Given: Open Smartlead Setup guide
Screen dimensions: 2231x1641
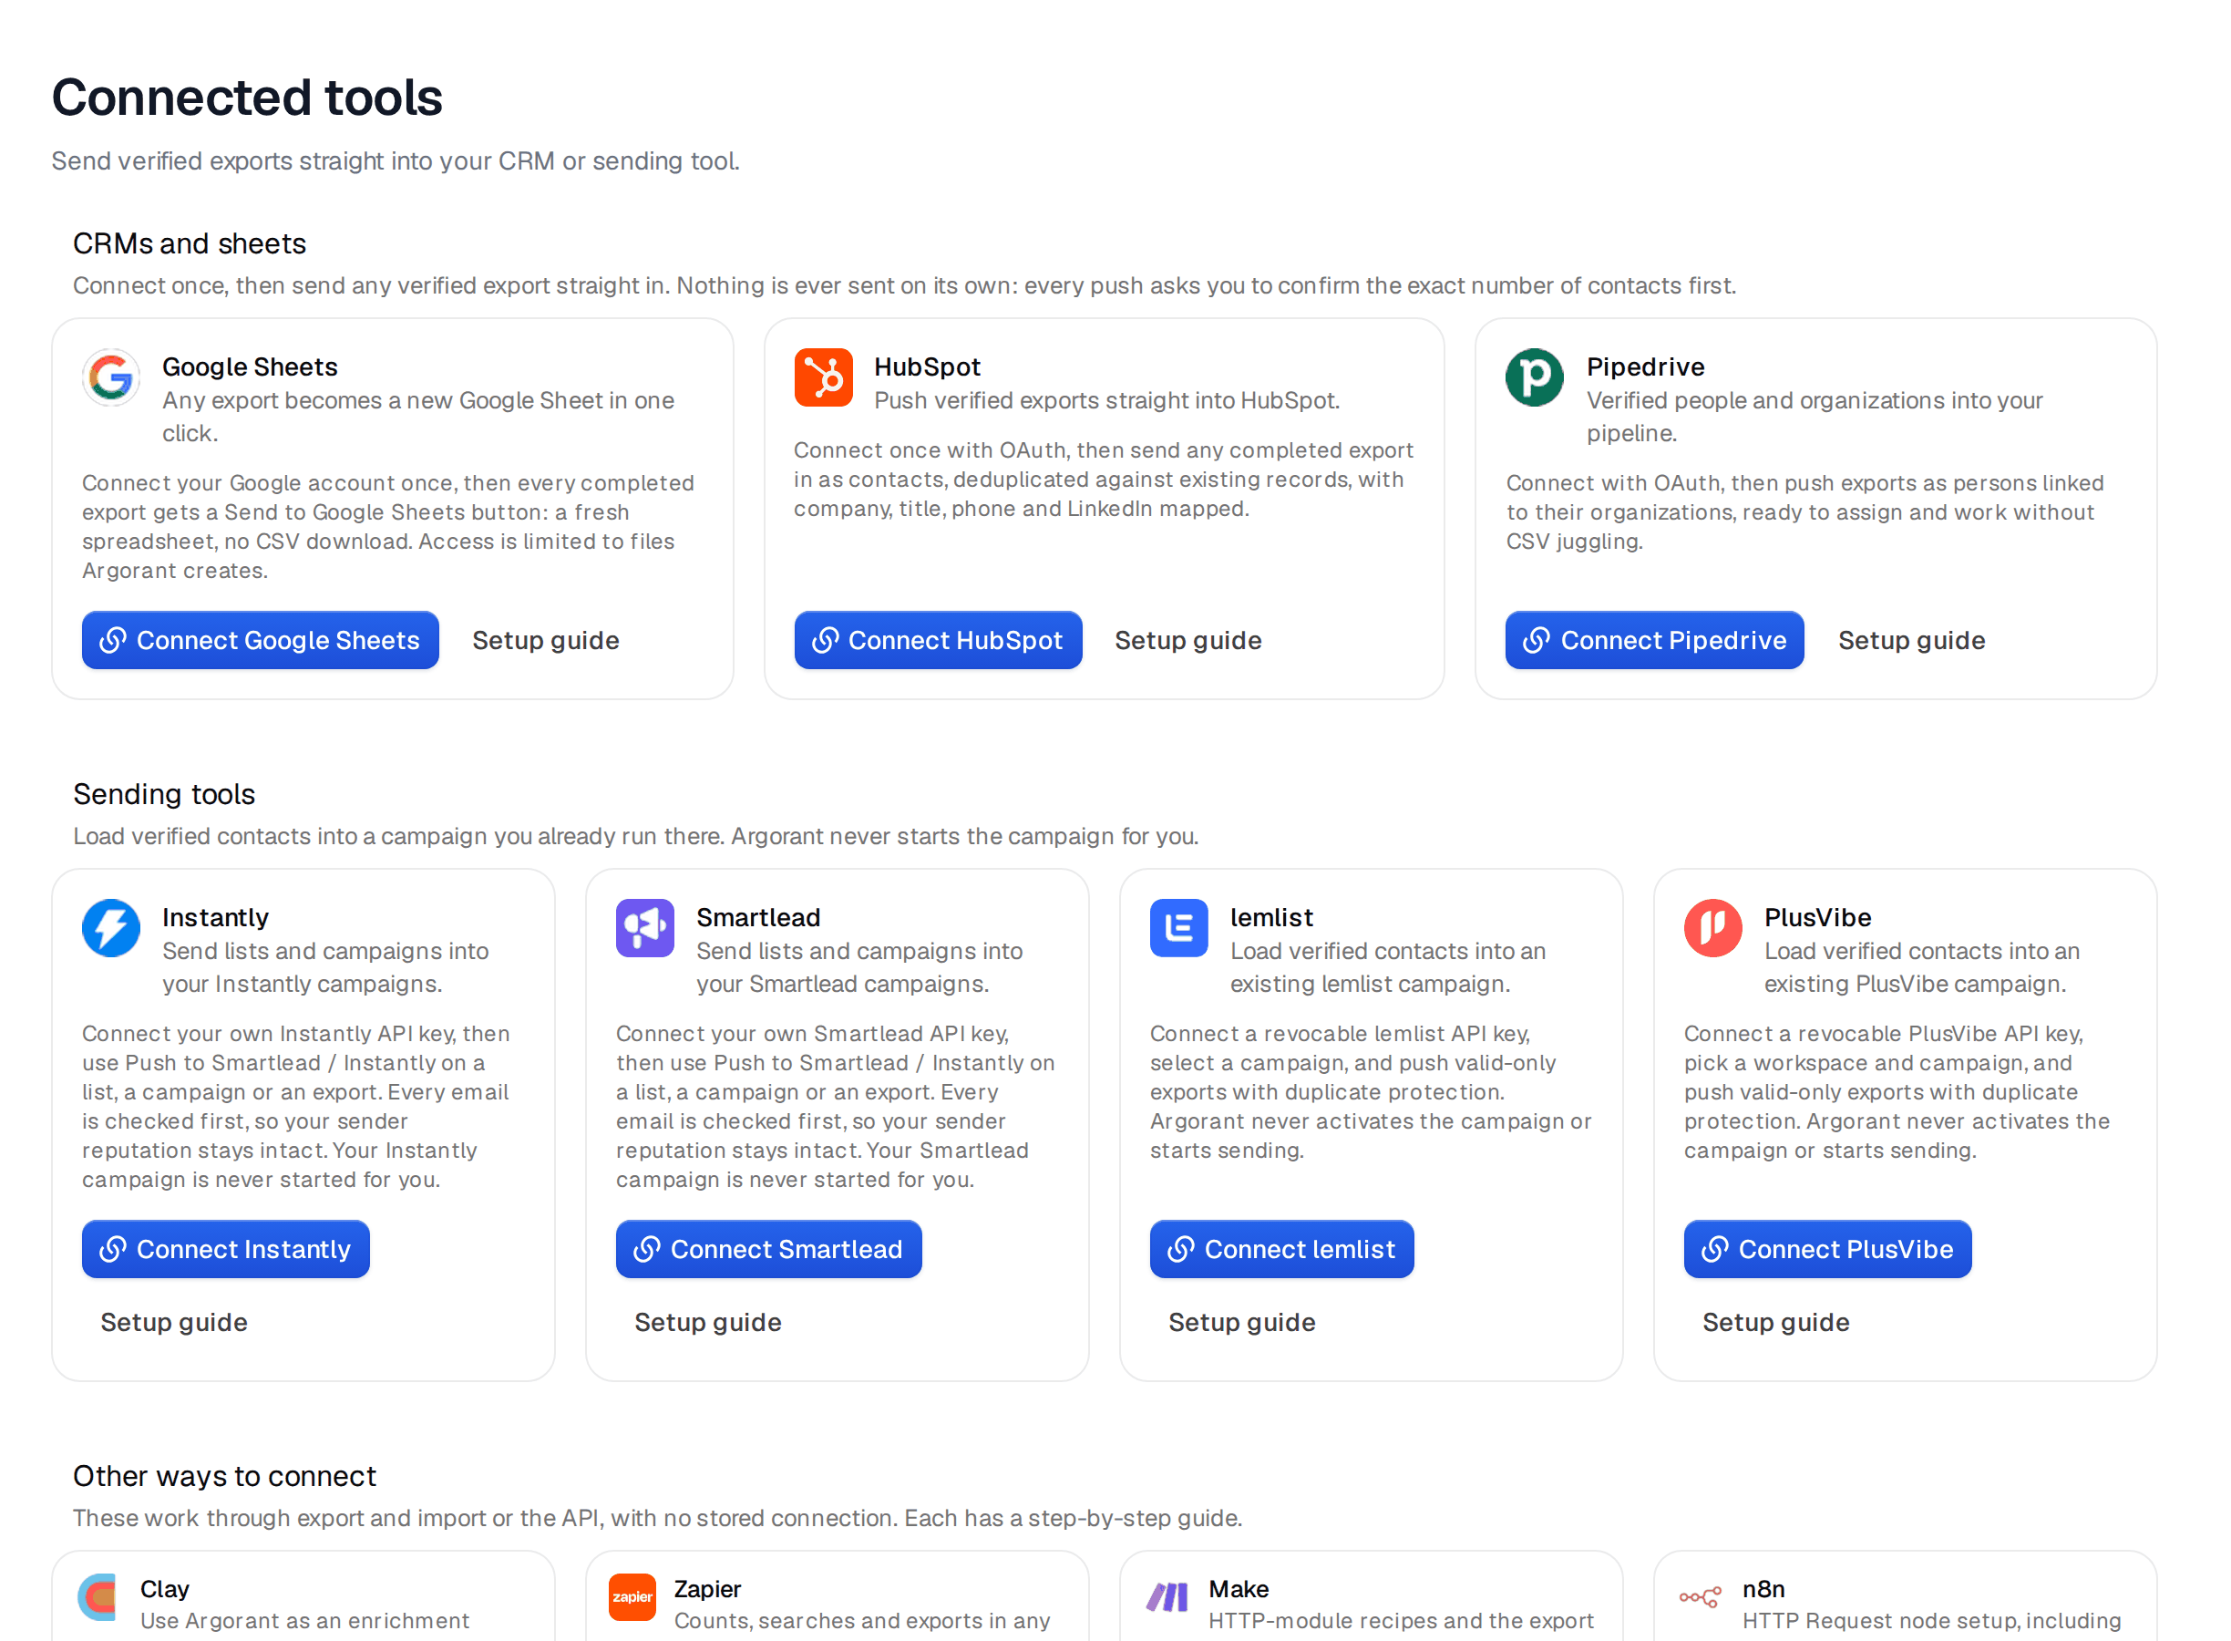Looking at the screenshot, I should pyautogui.click(x=708, y=1323).
